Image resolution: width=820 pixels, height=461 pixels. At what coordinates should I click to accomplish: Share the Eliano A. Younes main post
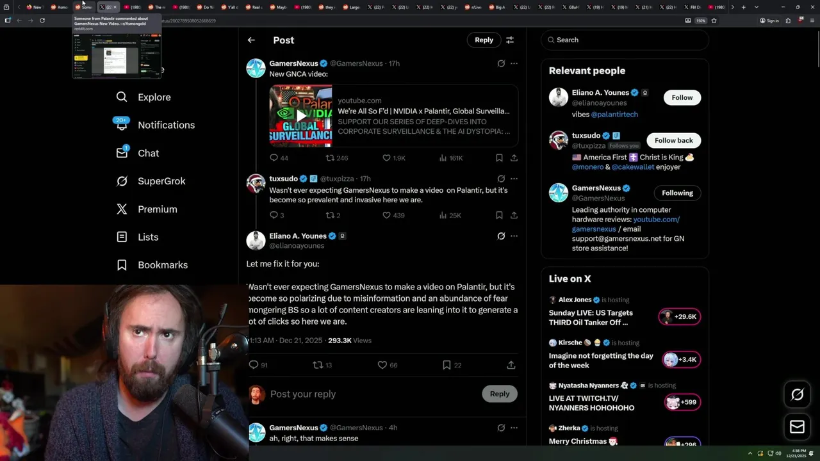511,365
